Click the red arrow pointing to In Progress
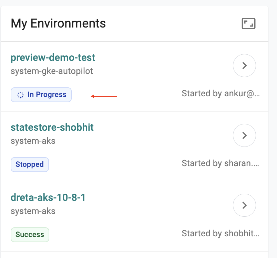277x258 pixels. coord(104,96)
